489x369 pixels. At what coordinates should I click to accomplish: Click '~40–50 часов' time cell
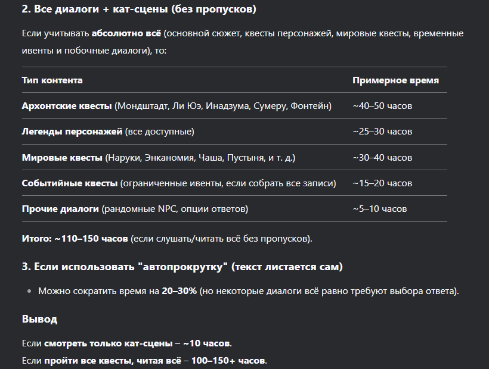pyautogui.click(x=382, y=106)
